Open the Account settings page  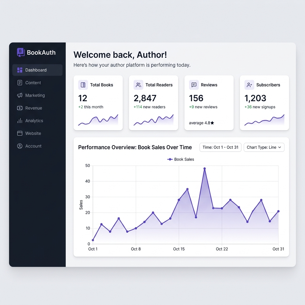37,146
